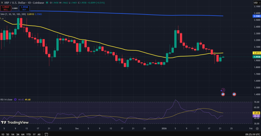Screen dimensions: 261x136
Task: Click the TradingView logo
Action: click(x=15, y=123)
